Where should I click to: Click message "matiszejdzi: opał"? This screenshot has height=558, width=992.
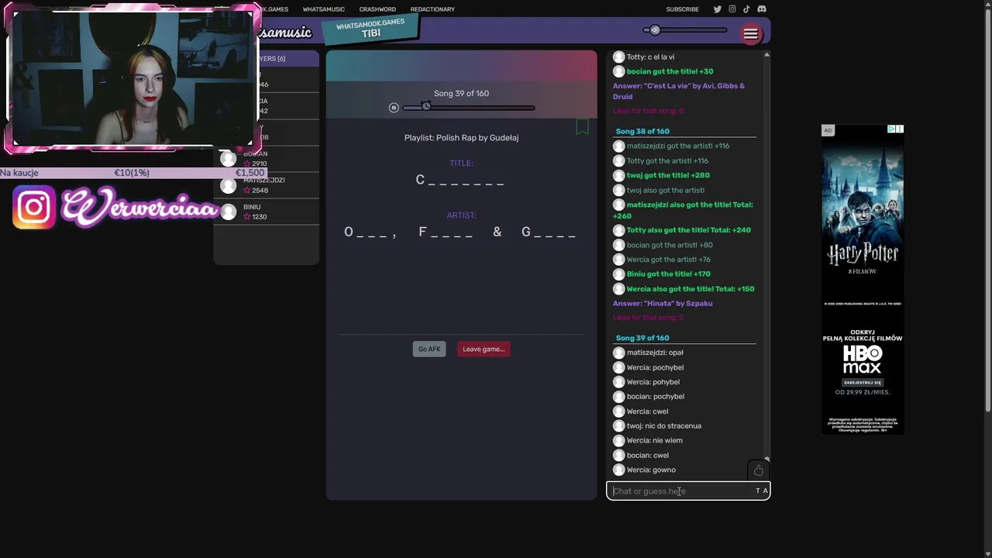655,353
